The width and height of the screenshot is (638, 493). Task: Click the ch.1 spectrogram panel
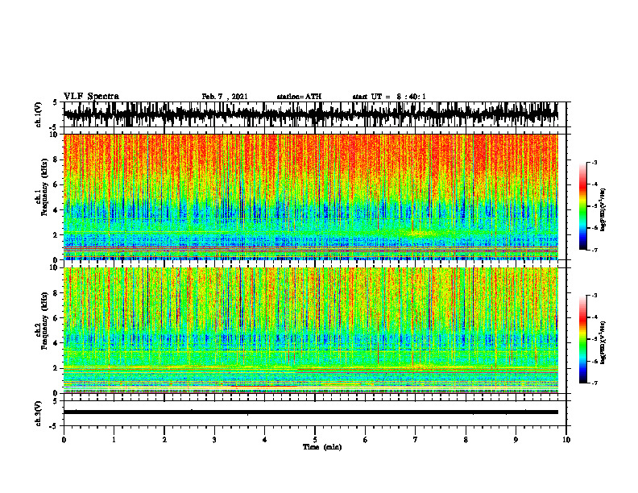click(311, 197)
